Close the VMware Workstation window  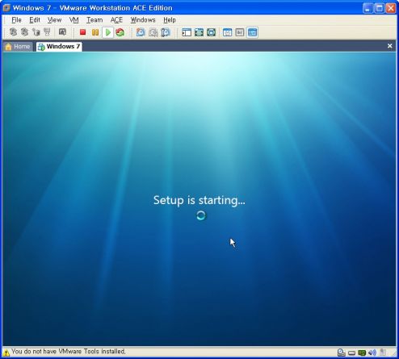point(391,8)
